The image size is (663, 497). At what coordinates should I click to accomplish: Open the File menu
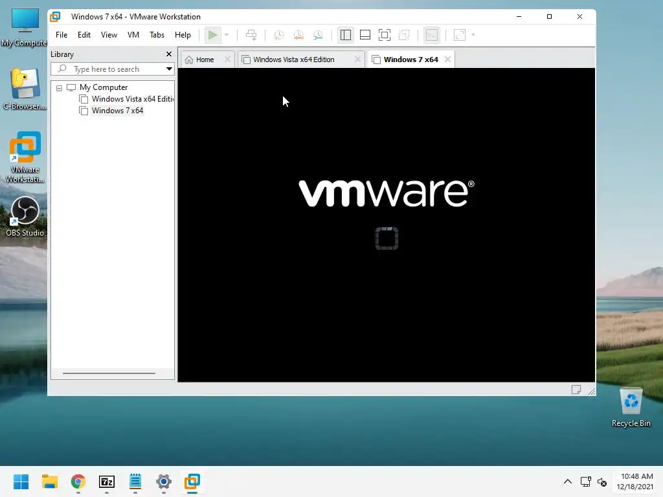point(62,35)
